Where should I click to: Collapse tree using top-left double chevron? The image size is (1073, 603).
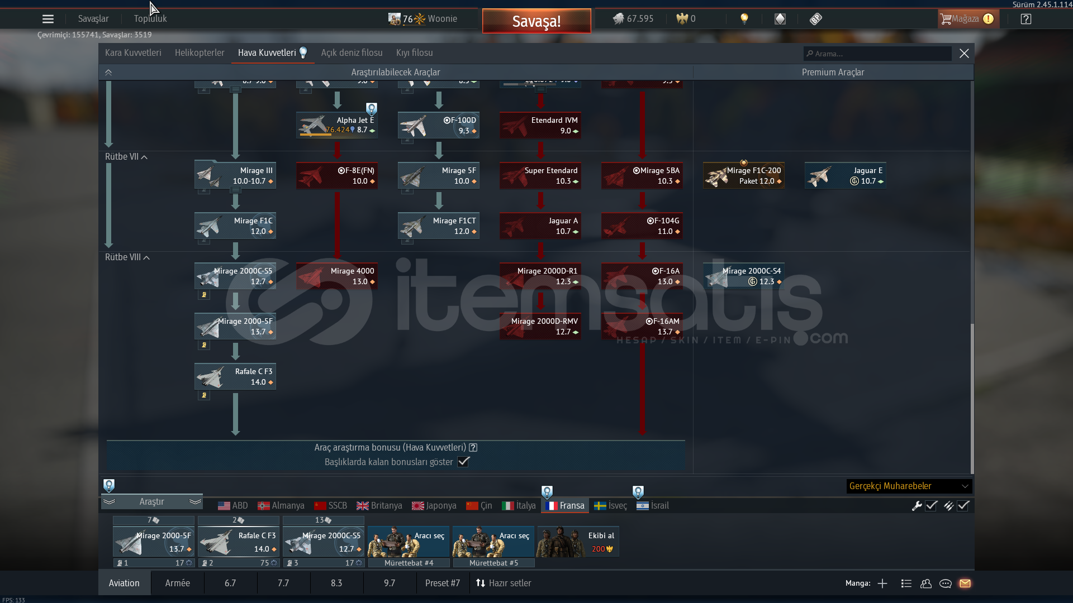(108, 73)
